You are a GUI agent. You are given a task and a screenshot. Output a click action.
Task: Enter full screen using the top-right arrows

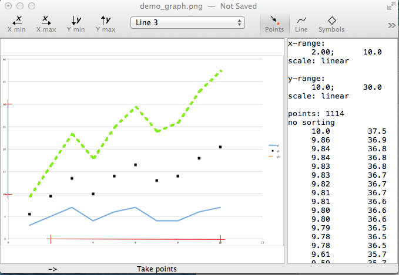click(391, 6)
